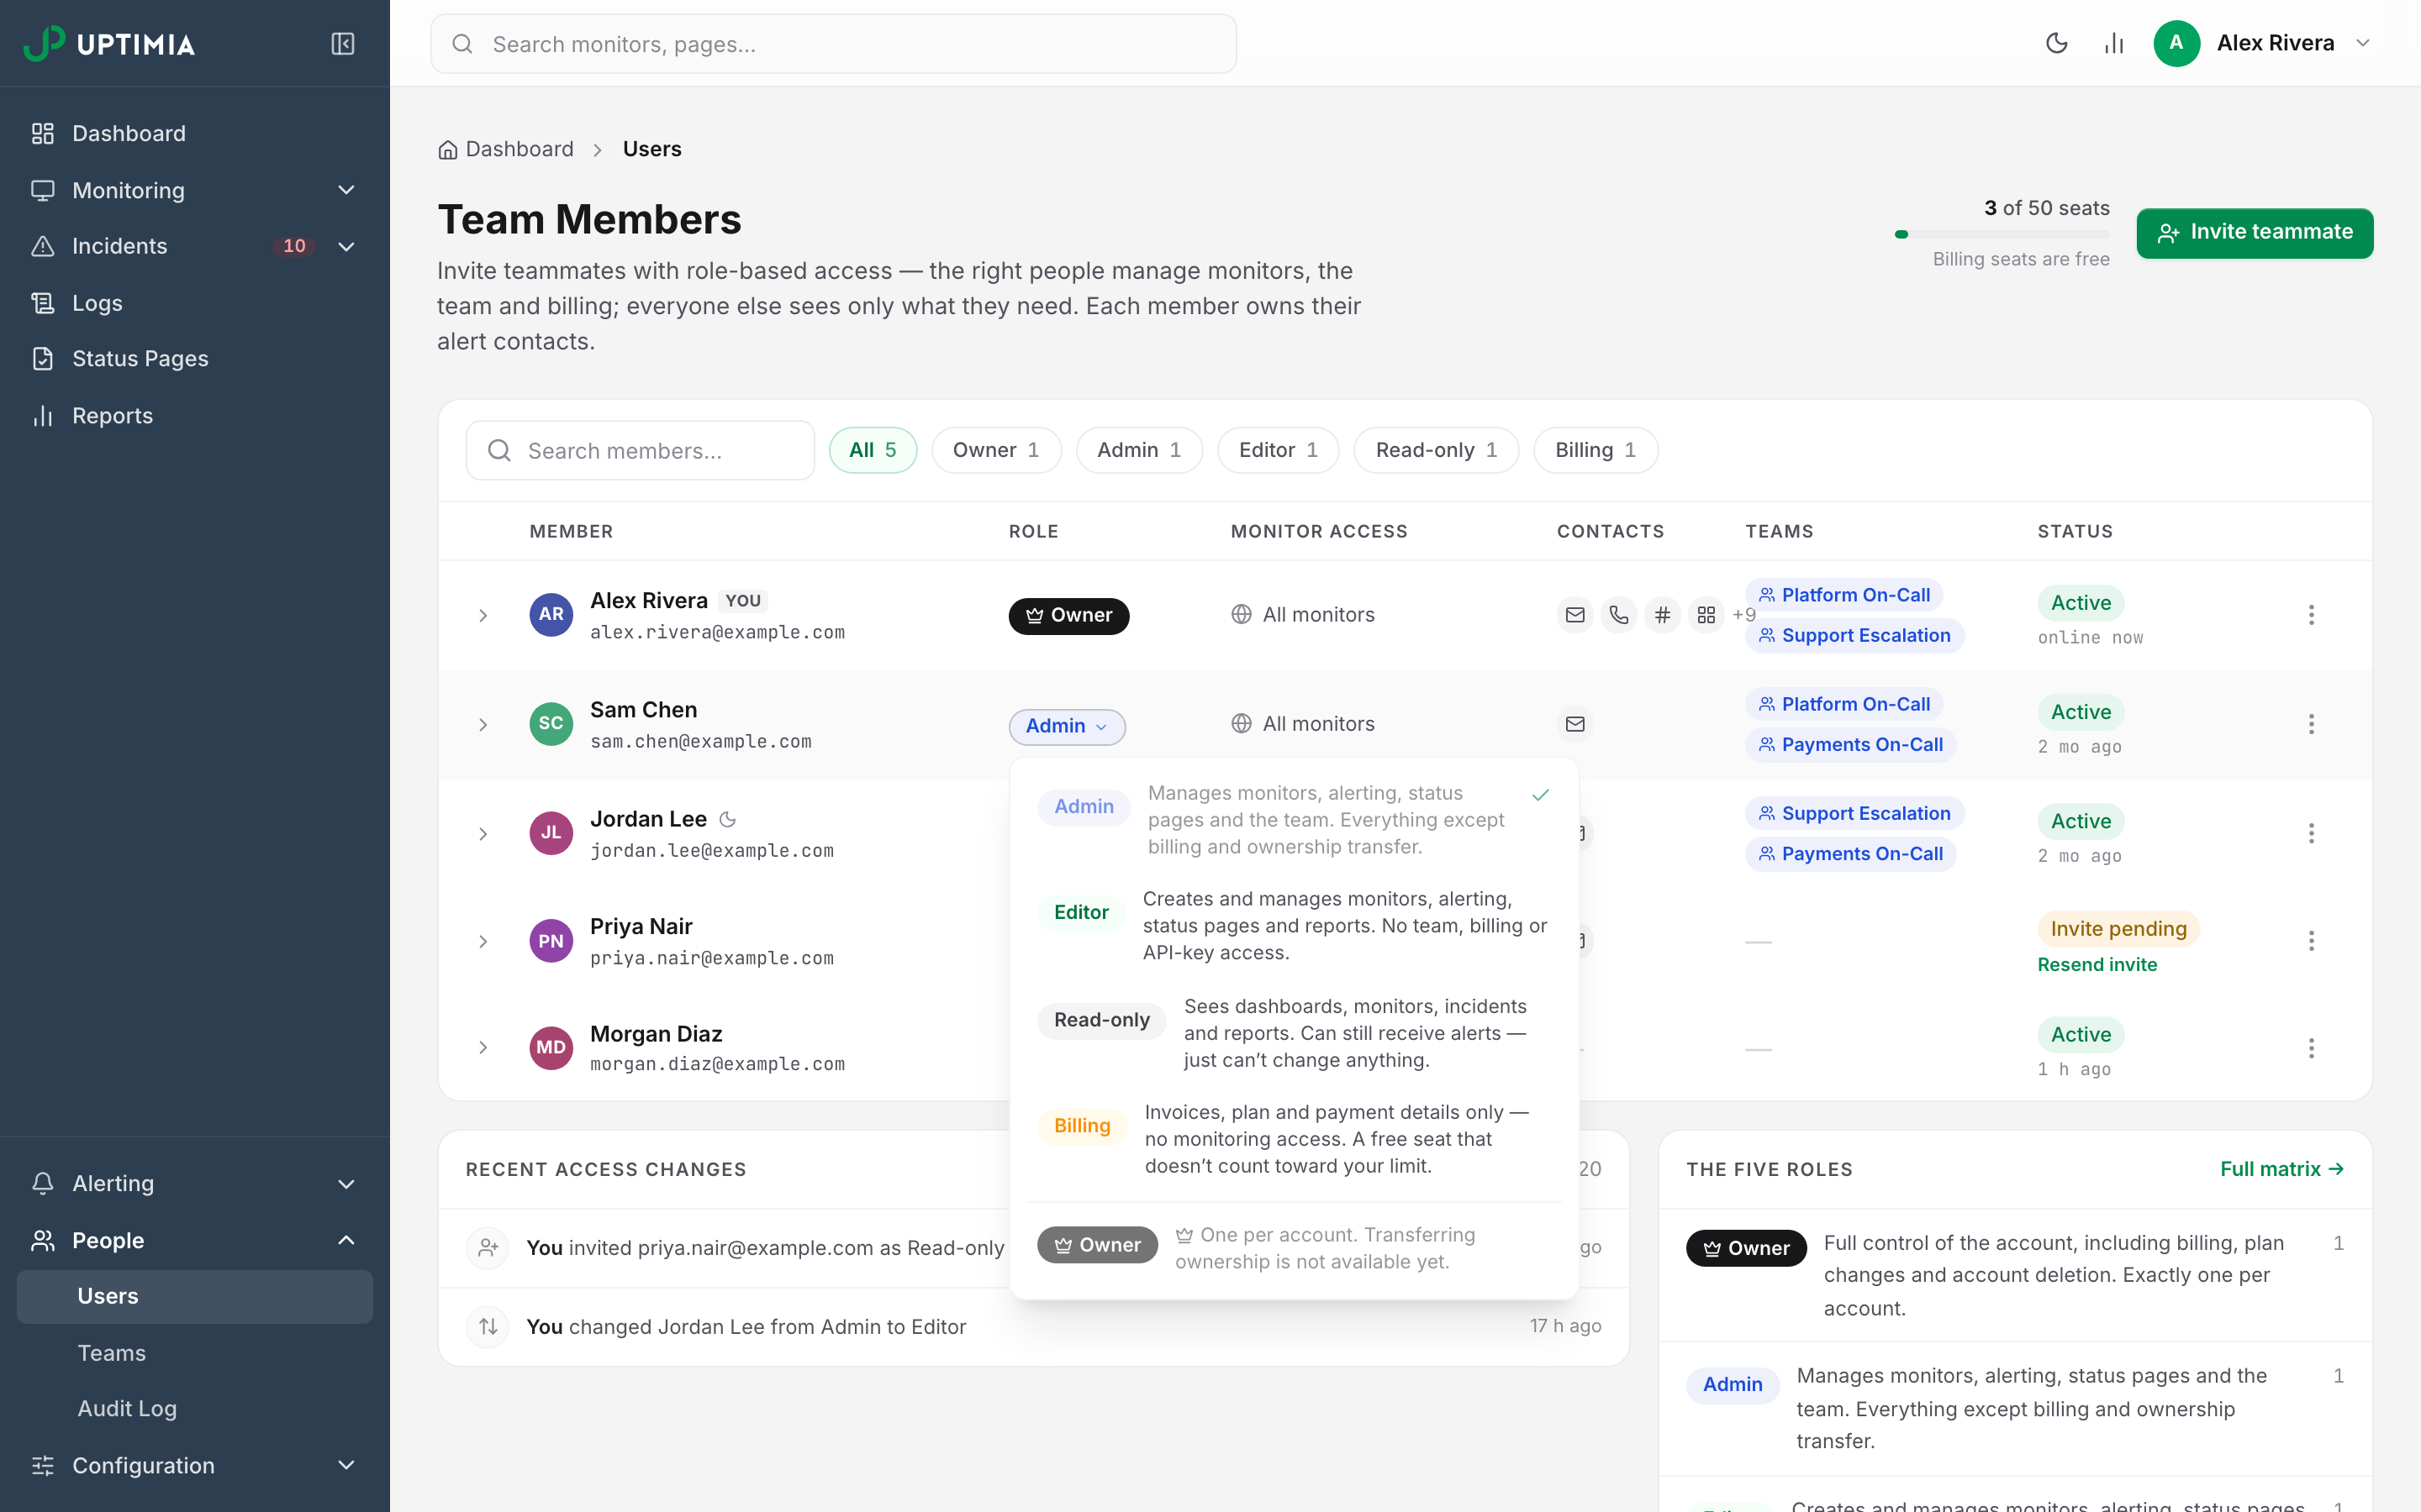
Task: Filter members by the Owner tab
Action: tap(995, 450)
